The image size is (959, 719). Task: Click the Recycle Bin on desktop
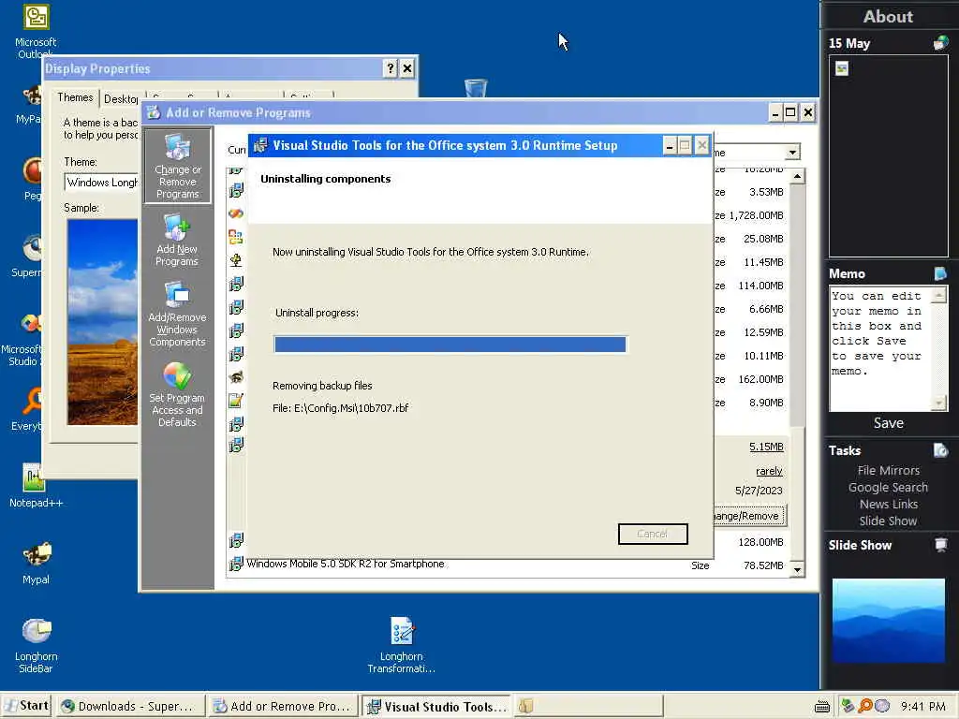pos(476,88)
